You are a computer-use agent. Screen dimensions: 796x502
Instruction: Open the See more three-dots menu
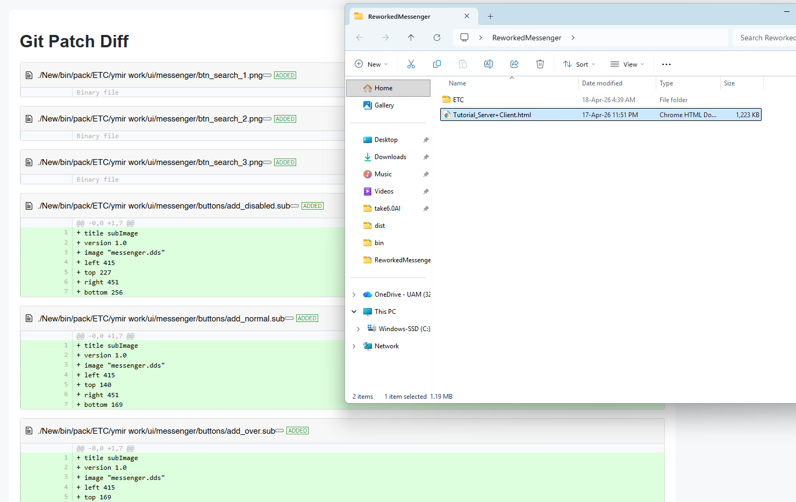[666, 64]
